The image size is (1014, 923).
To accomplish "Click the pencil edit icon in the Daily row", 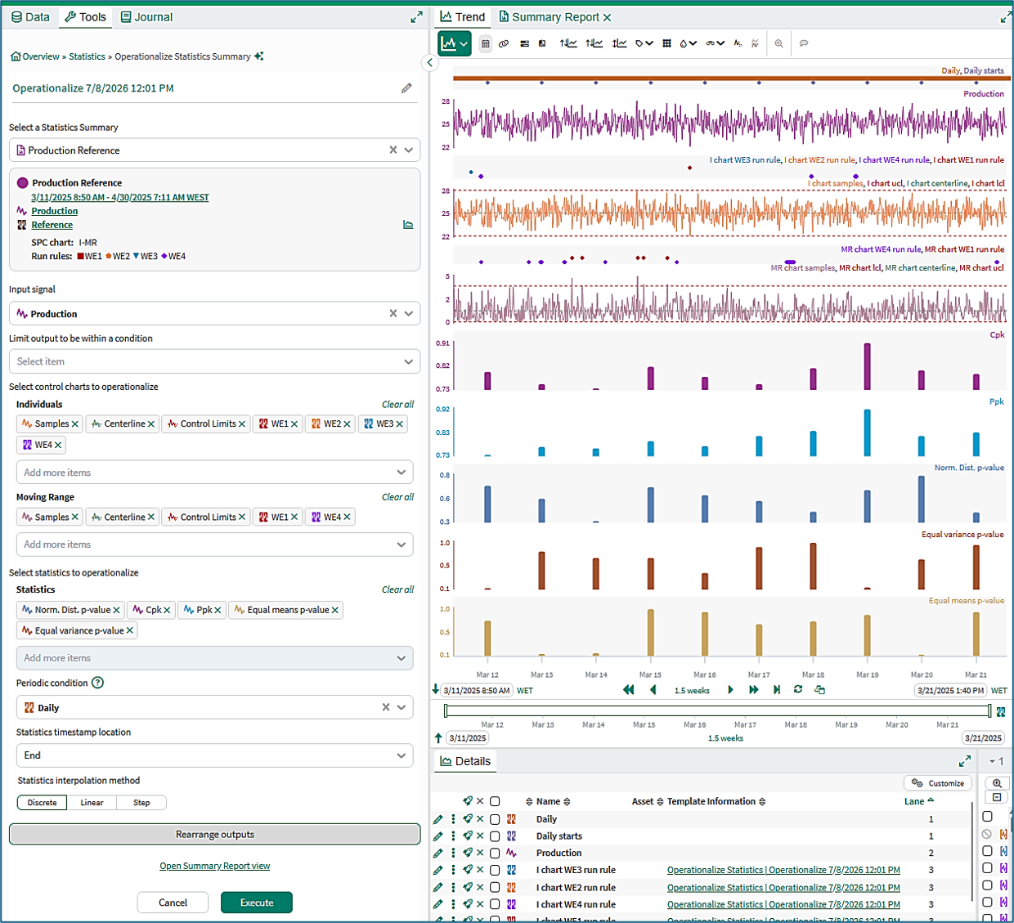I will point(438,819).
